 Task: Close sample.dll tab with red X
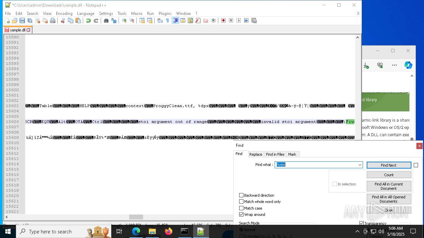28,30
